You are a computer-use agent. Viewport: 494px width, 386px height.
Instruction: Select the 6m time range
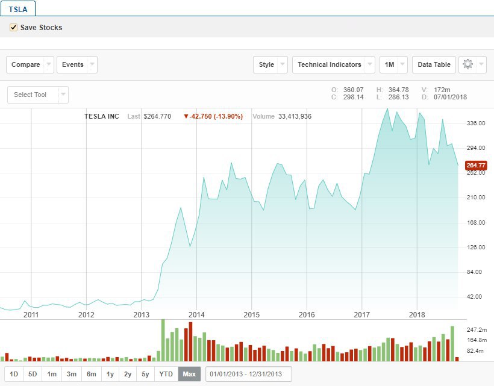click(x=92, y=374)
